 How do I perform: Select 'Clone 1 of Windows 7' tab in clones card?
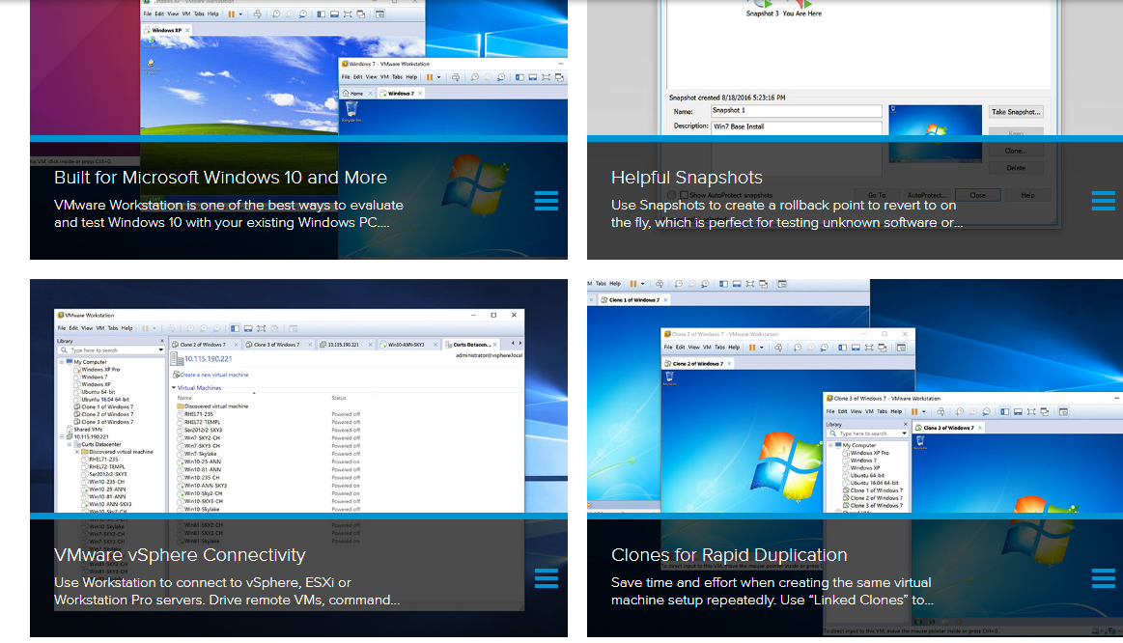[634, 300]
